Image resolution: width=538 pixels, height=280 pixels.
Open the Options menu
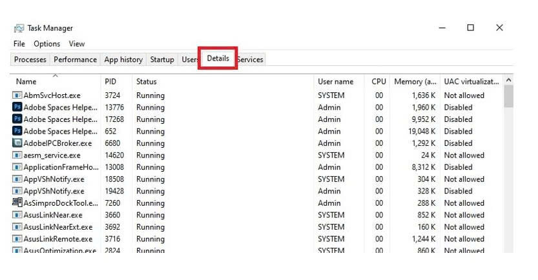pos(47,44)
